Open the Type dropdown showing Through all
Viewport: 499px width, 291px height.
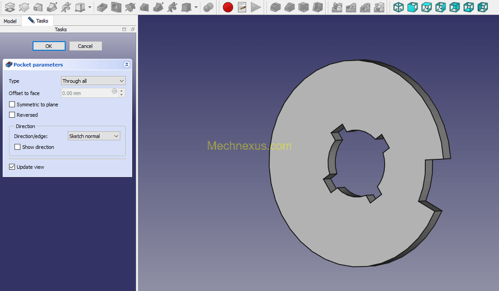tap(93, 81)
